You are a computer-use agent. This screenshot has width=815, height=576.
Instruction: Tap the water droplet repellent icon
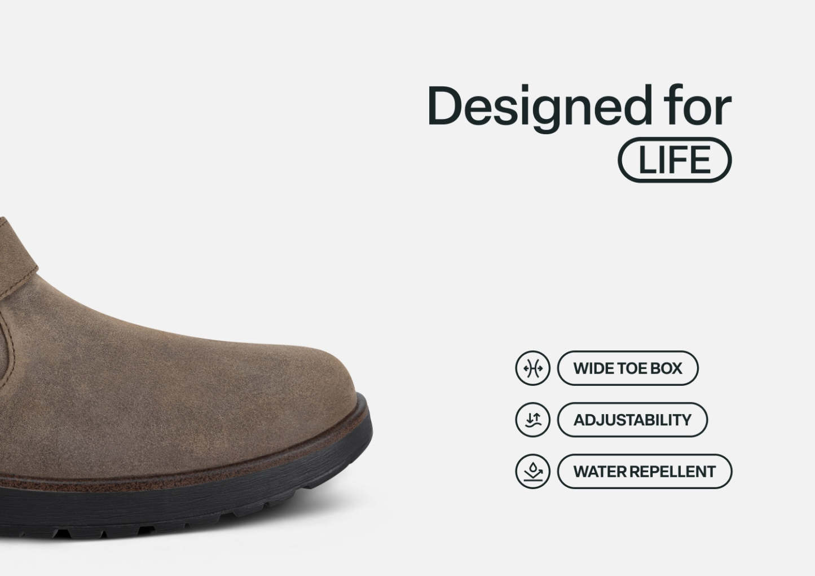tap(532, 471)
